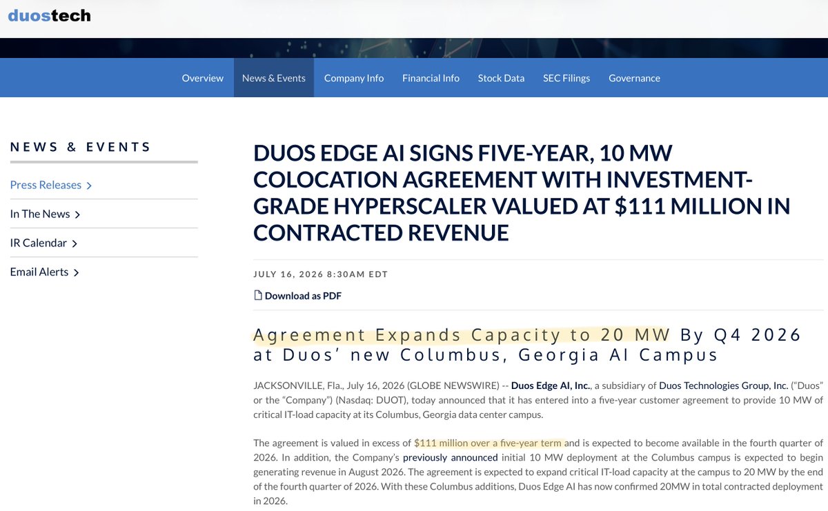This screenshot has height=511, width=828.
Task: Open the Company Info tab
Action: click(x=354, y=78)
